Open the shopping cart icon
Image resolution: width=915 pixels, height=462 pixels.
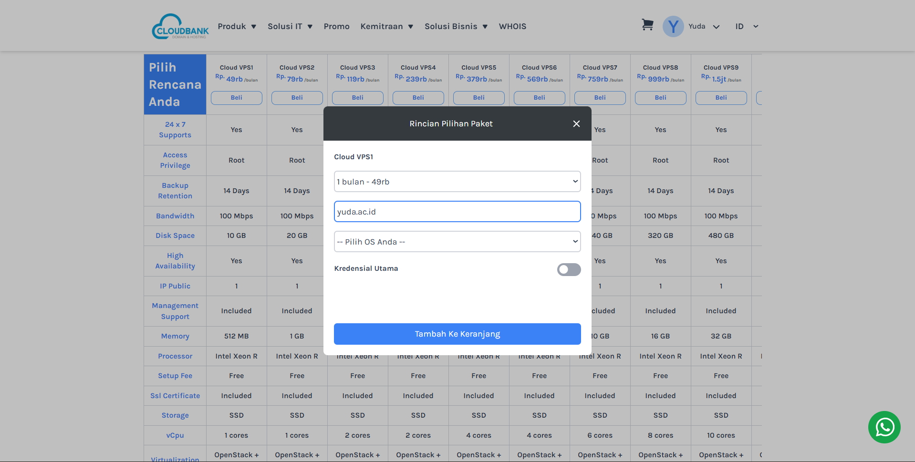647,25
